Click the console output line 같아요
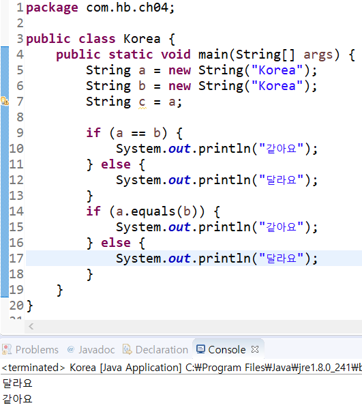Viewport: 362px width, 412px height. point(17,399)
